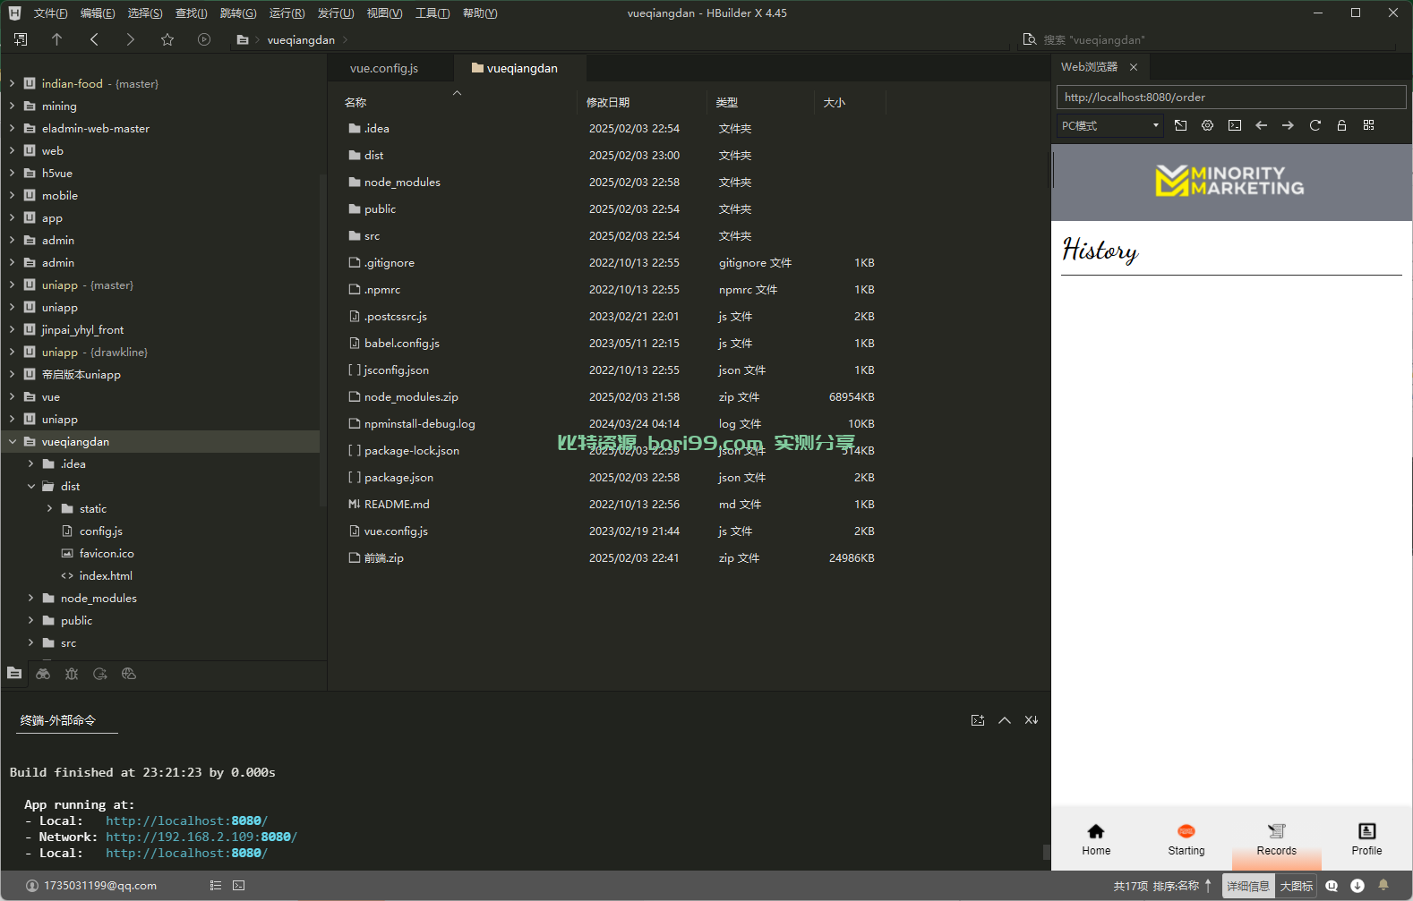Click the sync refresh icon in sidebar footer
Viewport: 1413px width, 901px height.
100,674
